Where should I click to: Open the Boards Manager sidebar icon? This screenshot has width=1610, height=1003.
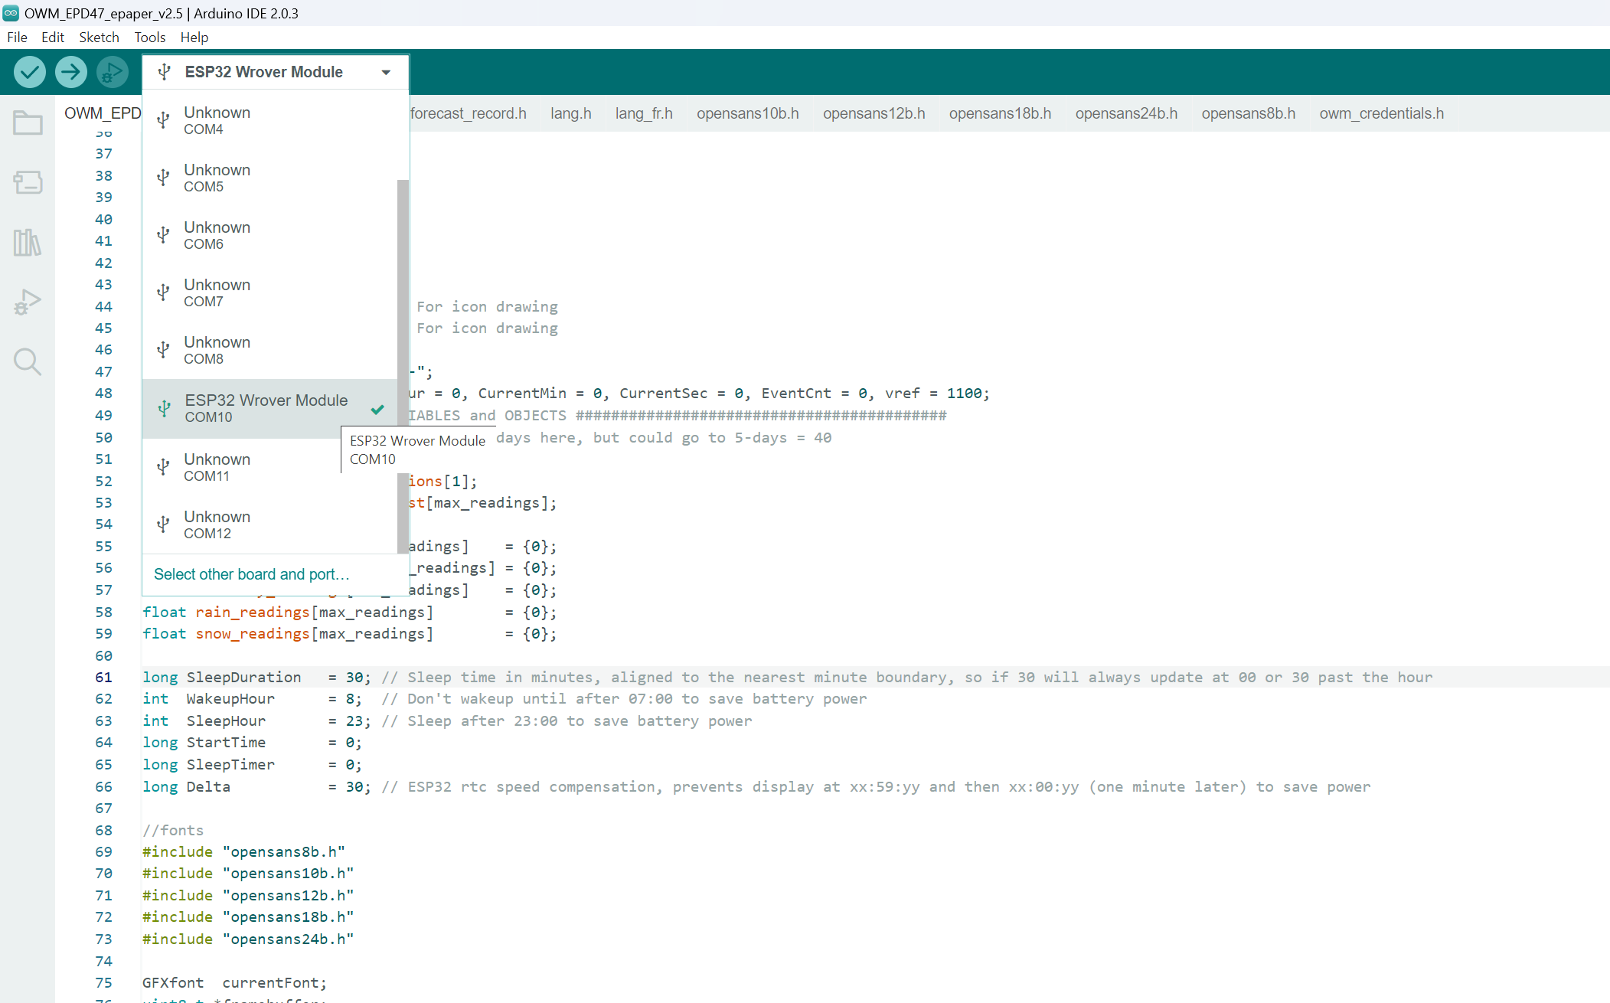[x=28, y=182]
